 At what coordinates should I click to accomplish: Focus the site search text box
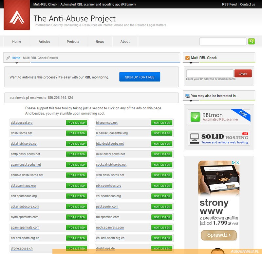coord(223,41)
